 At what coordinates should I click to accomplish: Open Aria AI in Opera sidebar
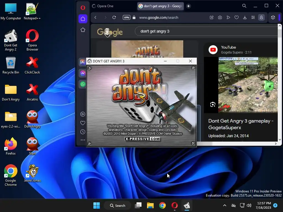83,62
